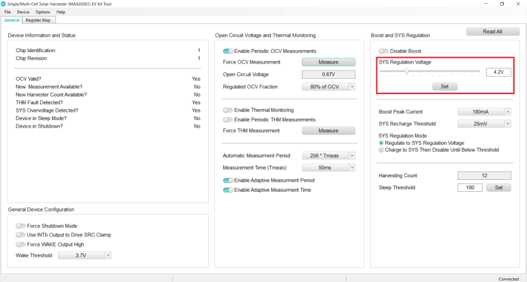
Task: Toggle Enable Adaptive Measurment Time switch
Action: point(228,190)
